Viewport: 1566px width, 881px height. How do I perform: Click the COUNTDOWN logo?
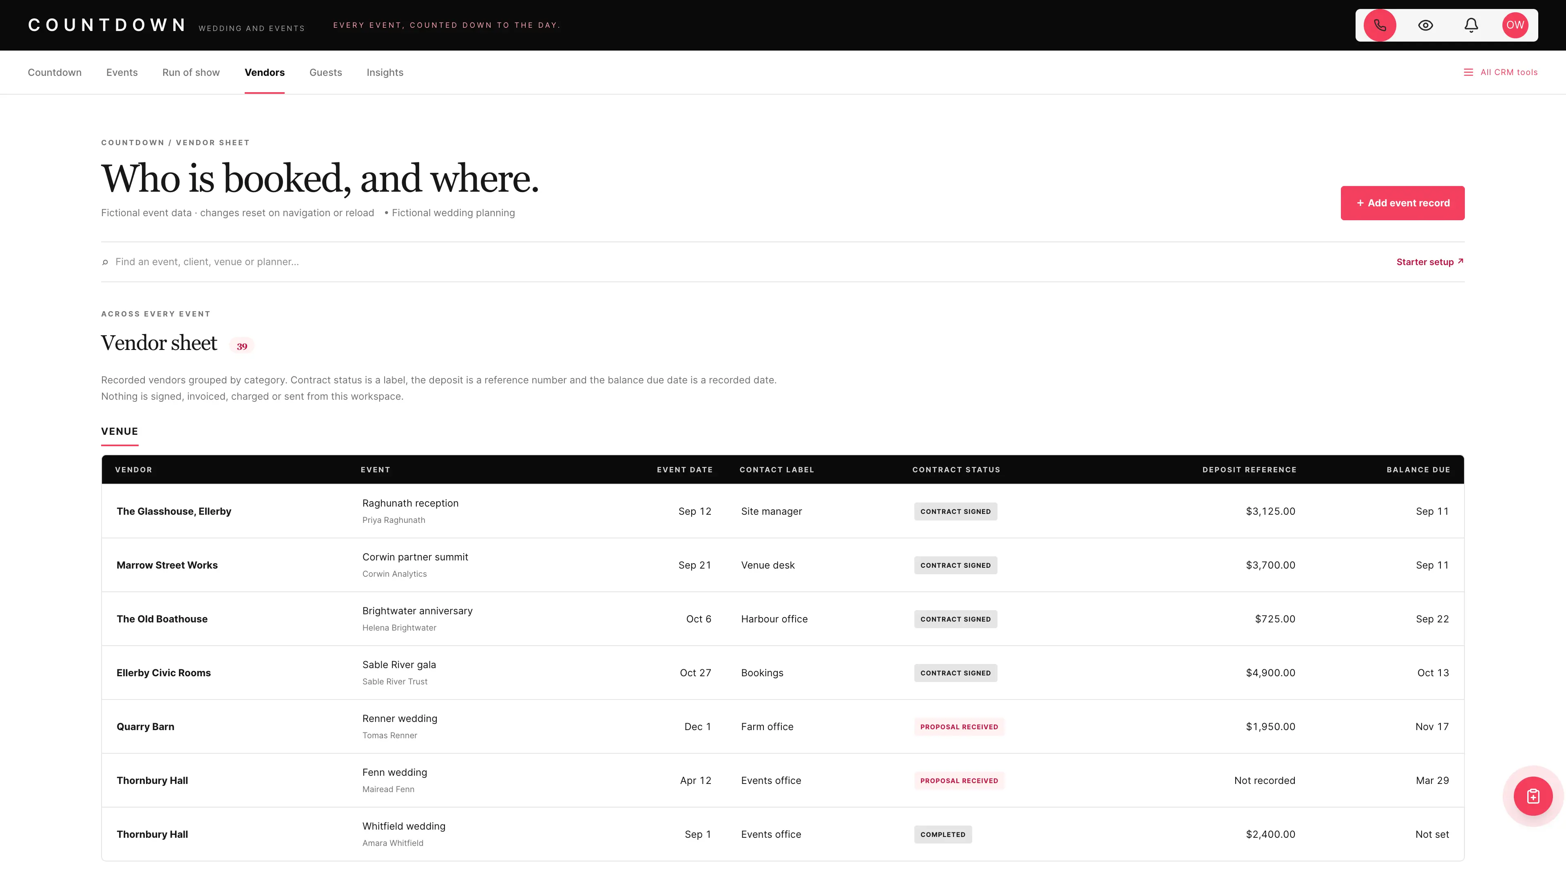107,25
